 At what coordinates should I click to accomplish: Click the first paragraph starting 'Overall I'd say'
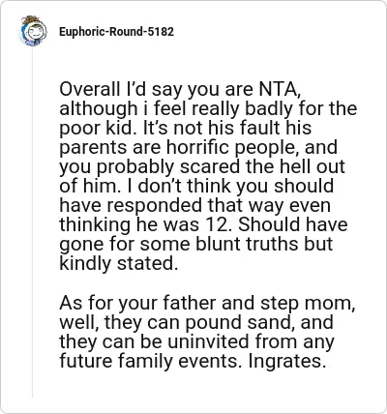click(x=208, y=176)
